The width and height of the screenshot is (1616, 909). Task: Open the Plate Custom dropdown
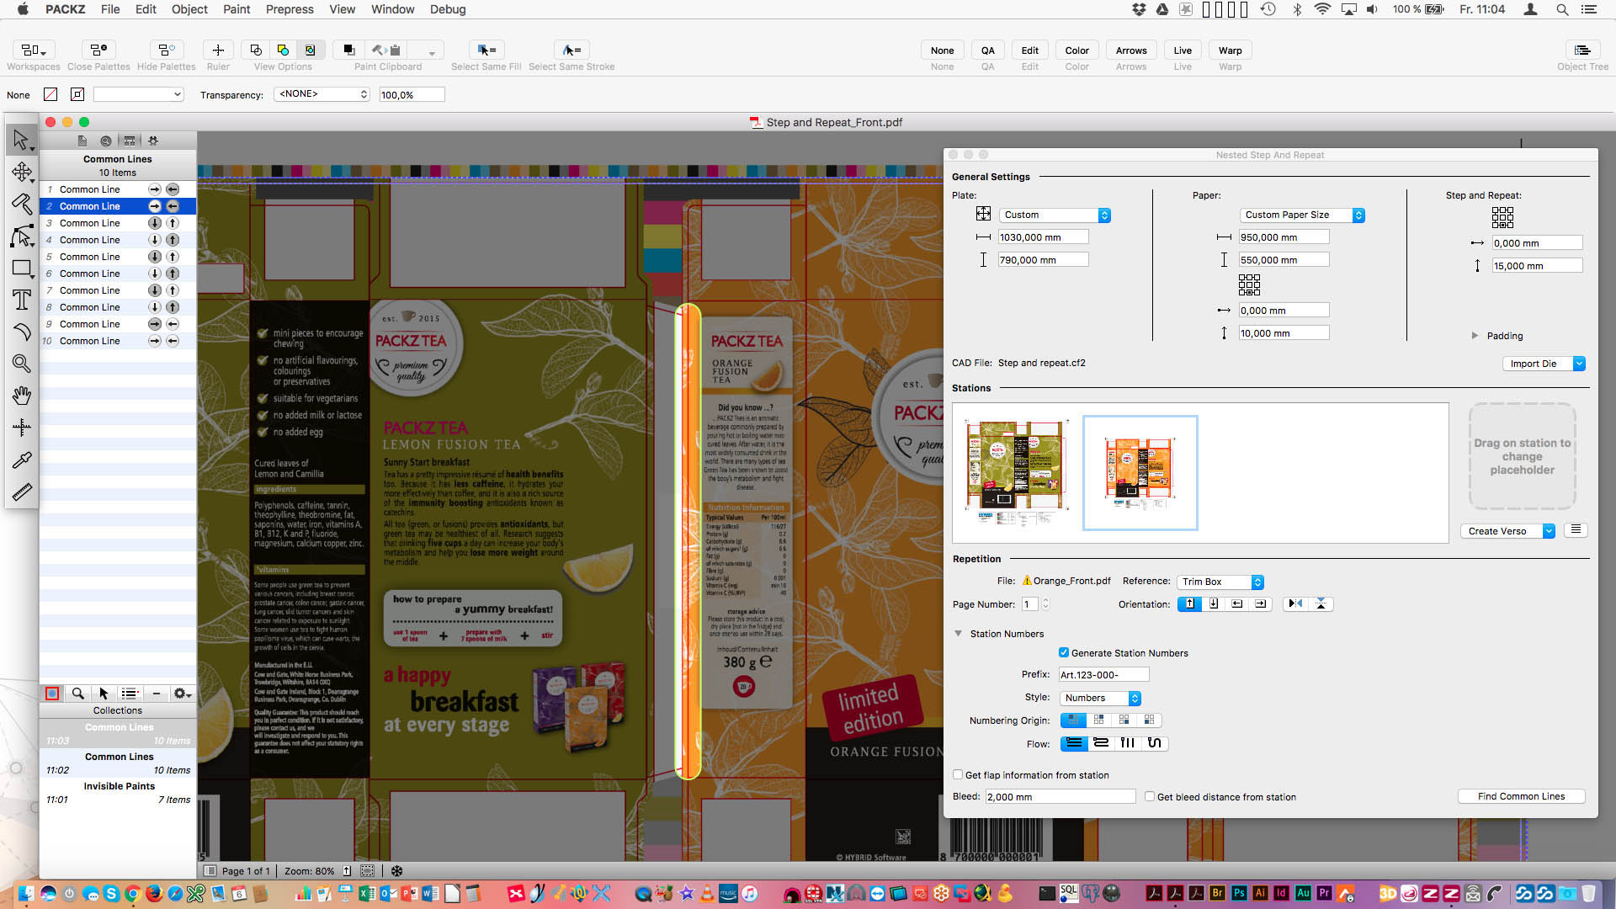pos(1055,215)
